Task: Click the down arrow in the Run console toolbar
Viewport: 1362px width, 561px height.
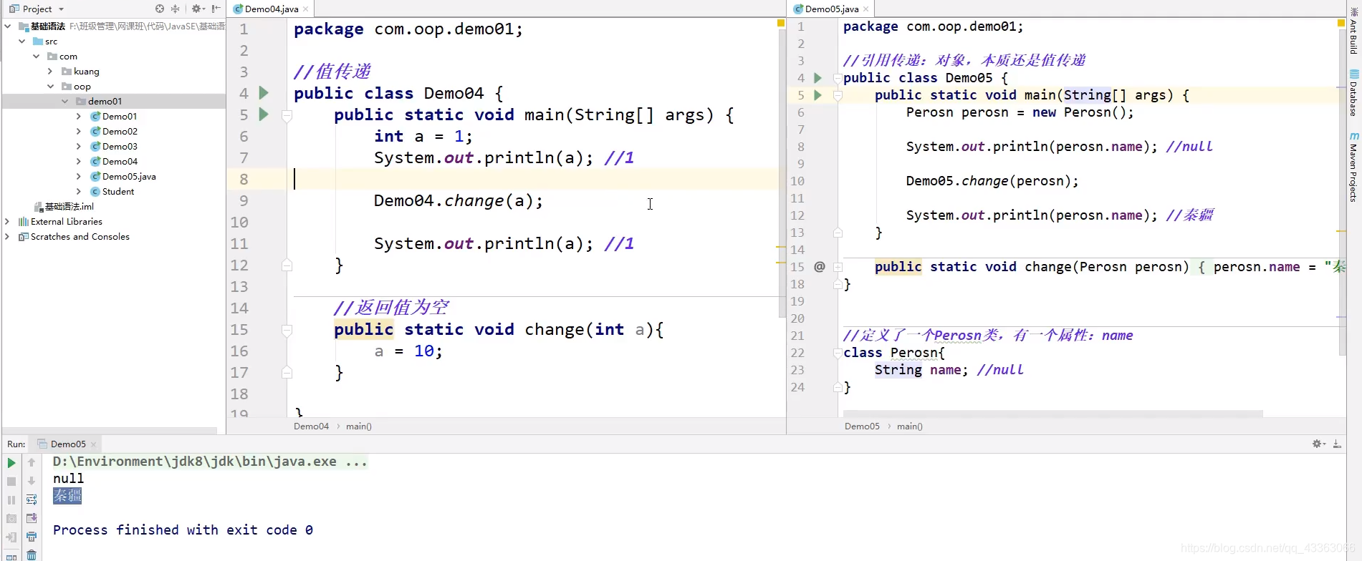Action: click(x=32, y=482)
